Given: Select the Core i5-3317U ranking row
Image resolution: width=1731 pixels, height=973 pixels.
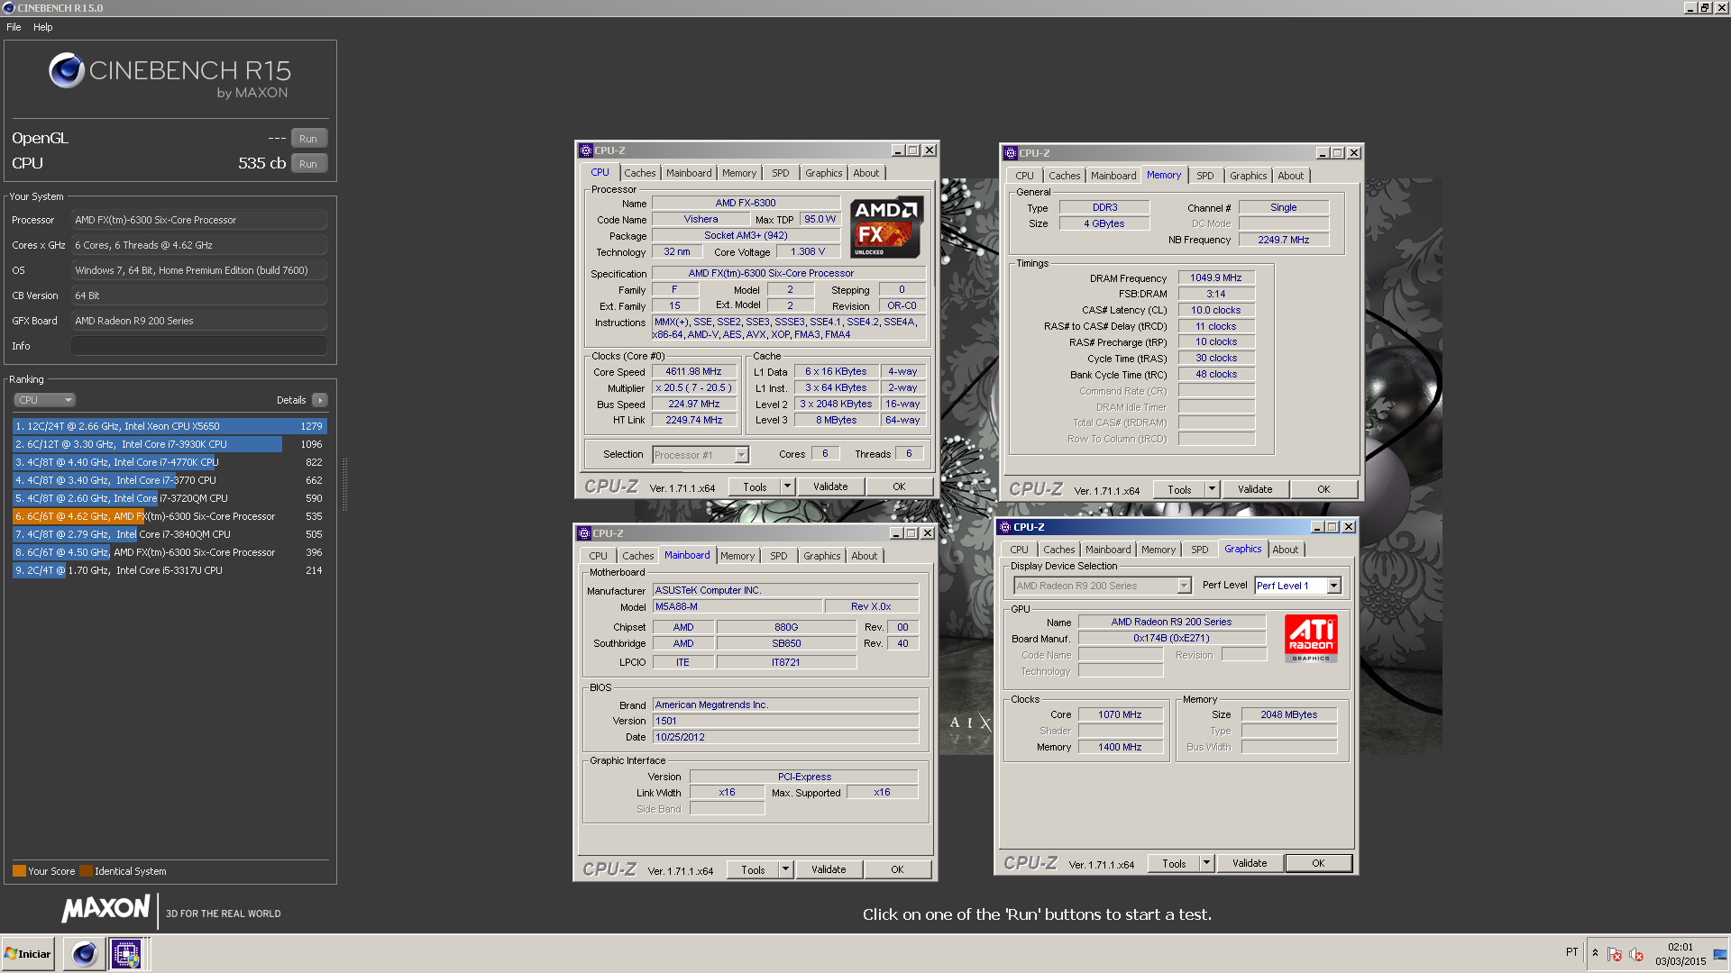Looking at the screenshot, I should point(169,570).
